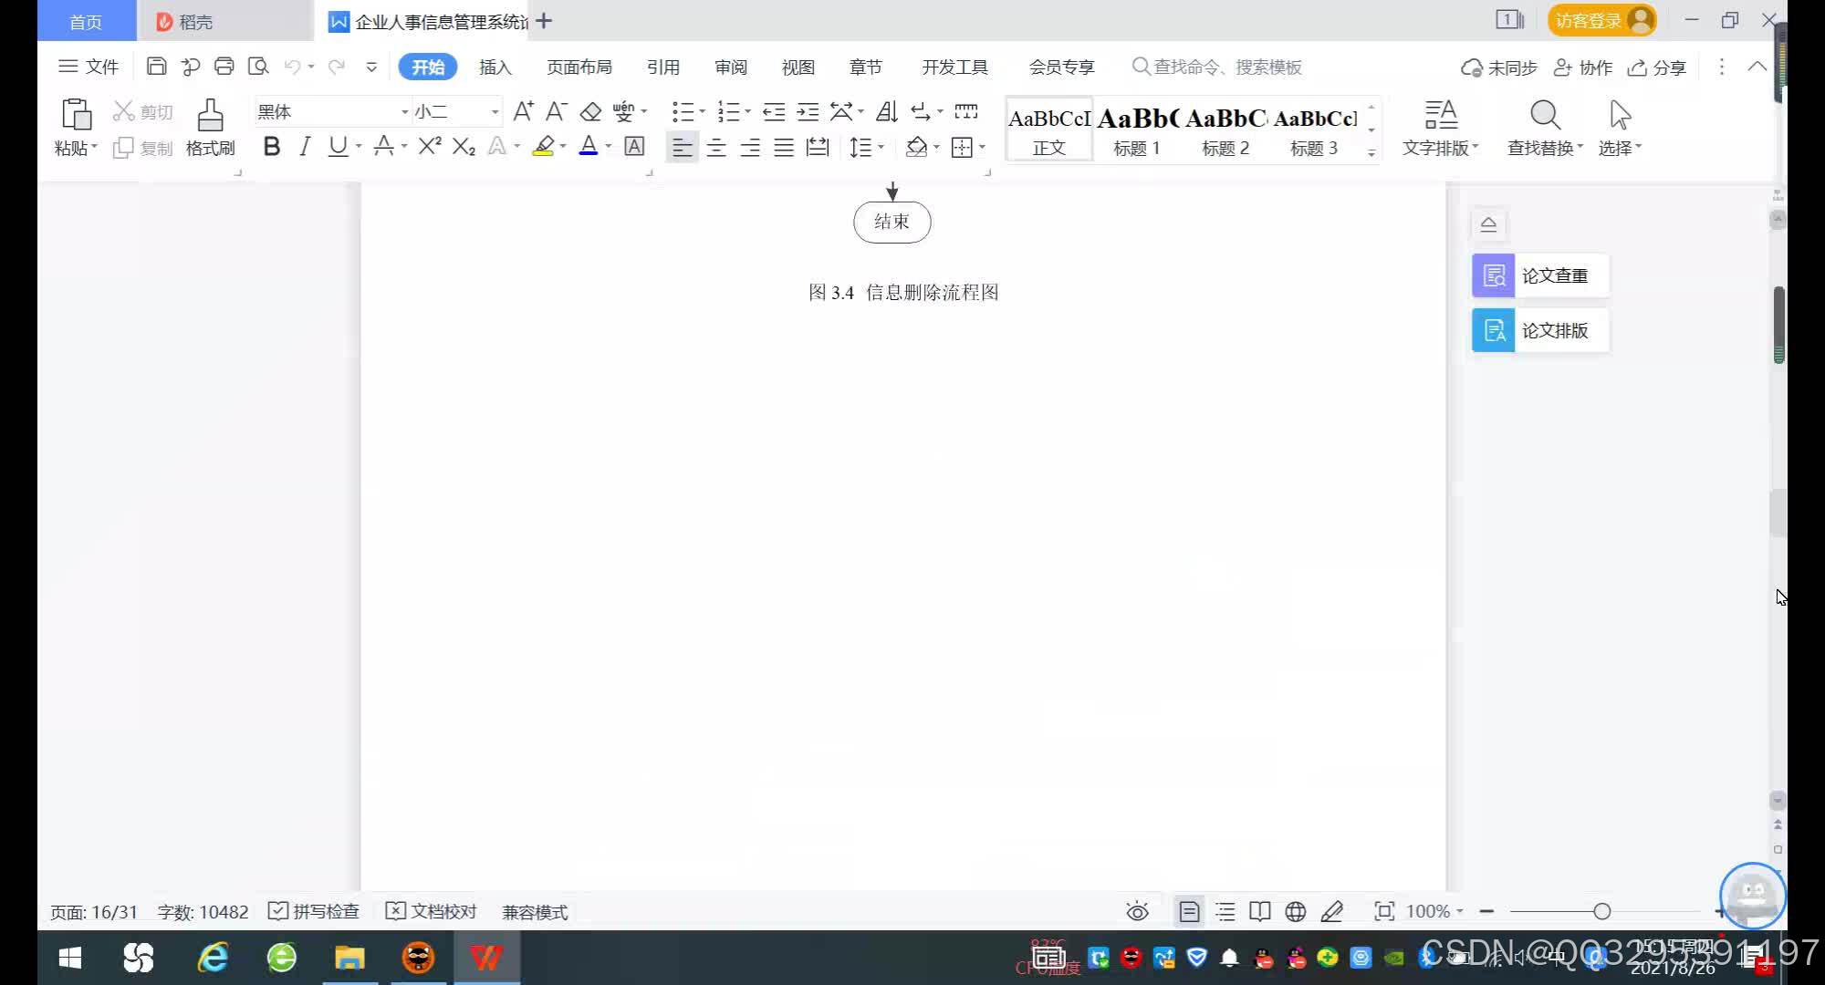Switch to the 页面布局 tab

pos(579,67)
